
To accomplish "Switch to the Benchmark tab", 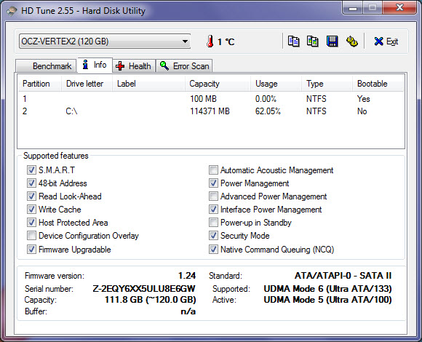I will 46,66.
